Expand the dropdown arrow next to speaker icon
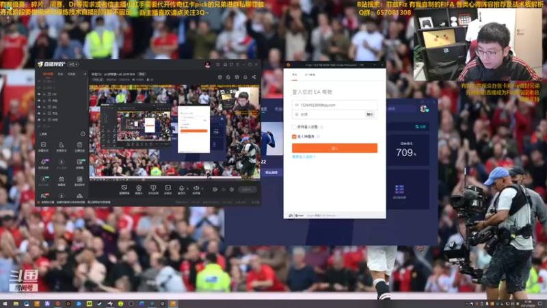Screen dimensions: 547x308 (x=202, y=189)
